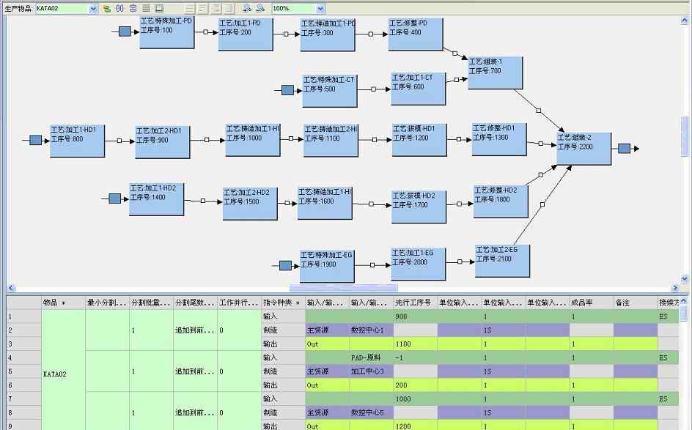Click the third grayed alignment toolbar icon
692x430 pixels.
(216, 8)
